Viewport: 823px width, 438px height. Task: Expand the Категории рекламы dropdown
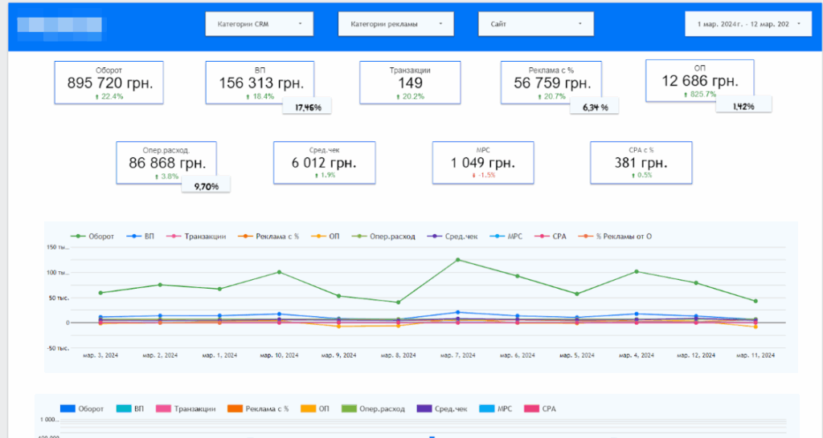(395, 24)
